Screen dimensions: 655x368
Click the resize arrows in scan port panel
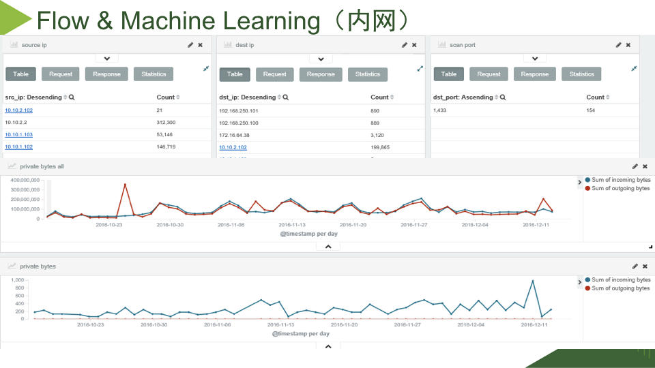point(634,68)
